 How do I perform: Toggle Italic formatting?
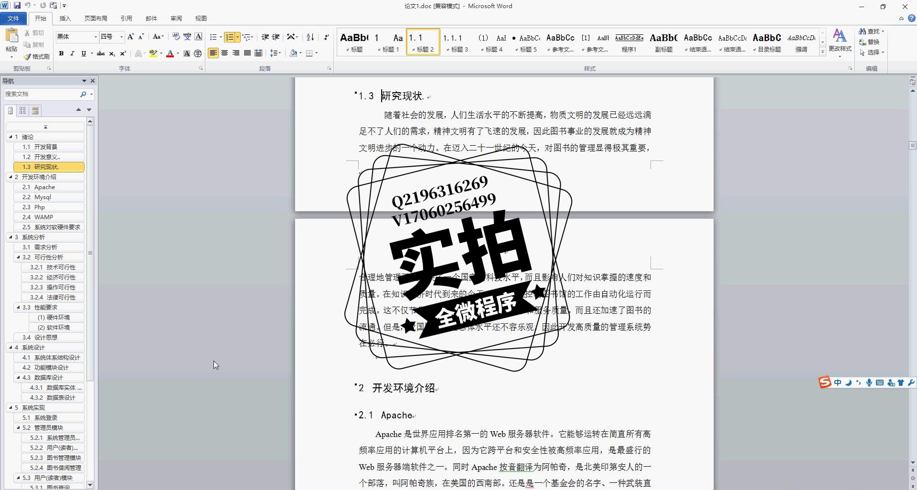[72, 53]
